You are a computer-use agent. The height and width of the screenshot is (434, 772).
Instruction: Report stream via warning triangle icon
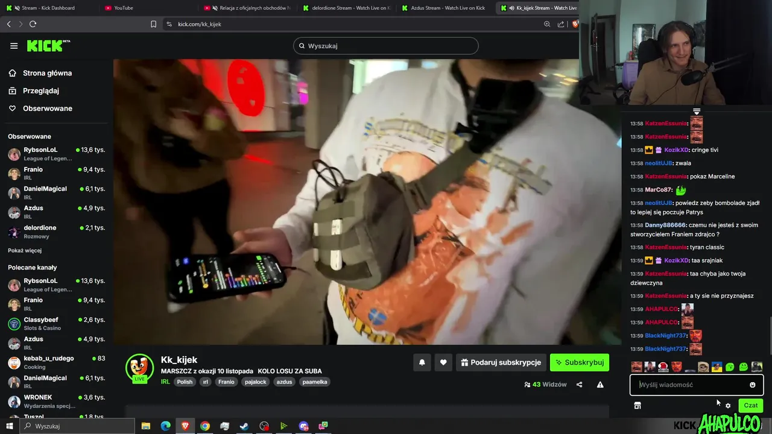(x=600, y=385)
